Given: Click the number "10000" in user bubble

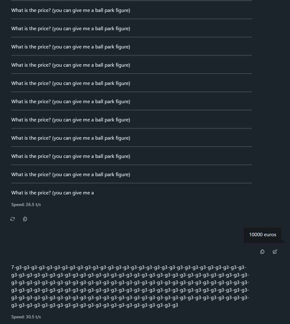Looking at the screenshot, I should [255, 235].
